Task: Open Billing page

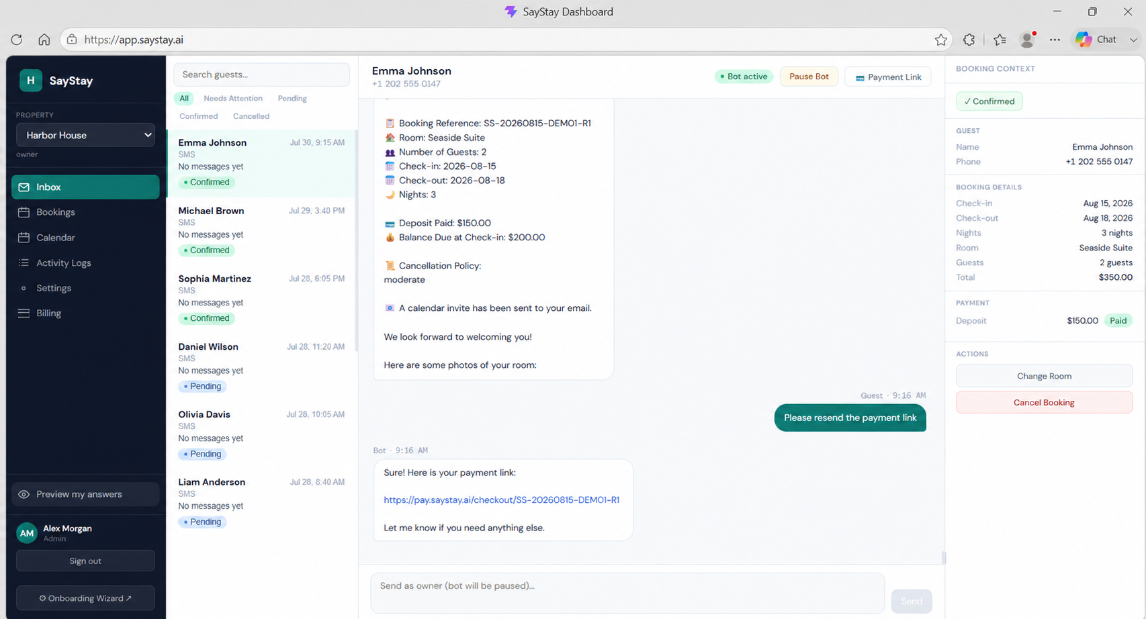Action: pos(85,313)
